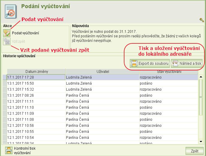
Task: Click the history table scroll down arrow
Action: pyautogui.click(x=201, y=142)
